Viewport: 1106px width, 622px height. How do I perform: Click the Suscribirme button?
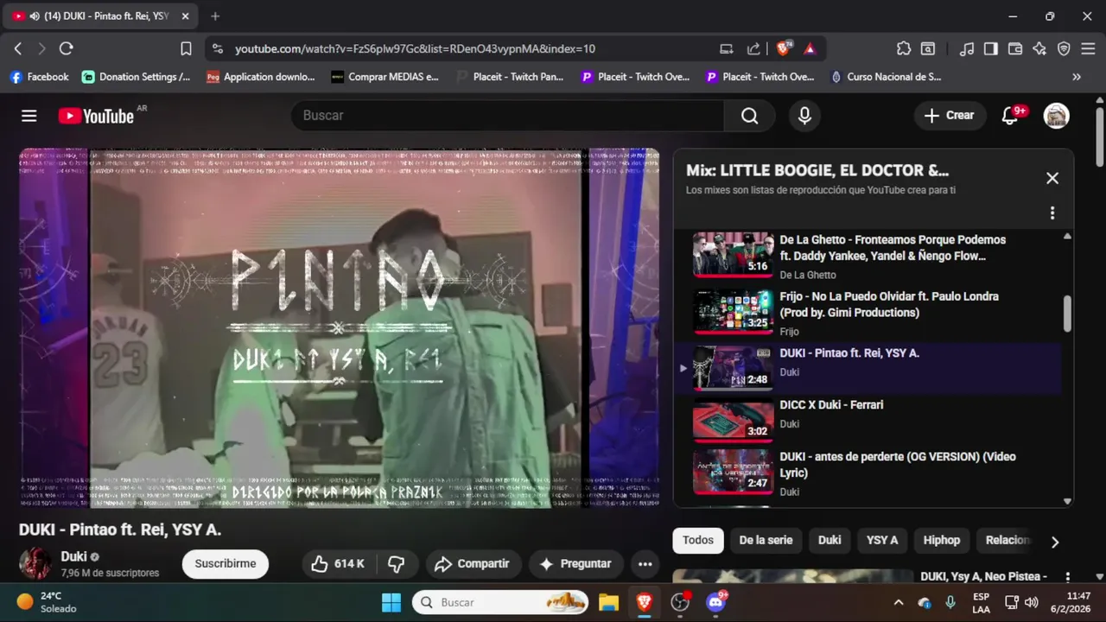pos(226,564)
